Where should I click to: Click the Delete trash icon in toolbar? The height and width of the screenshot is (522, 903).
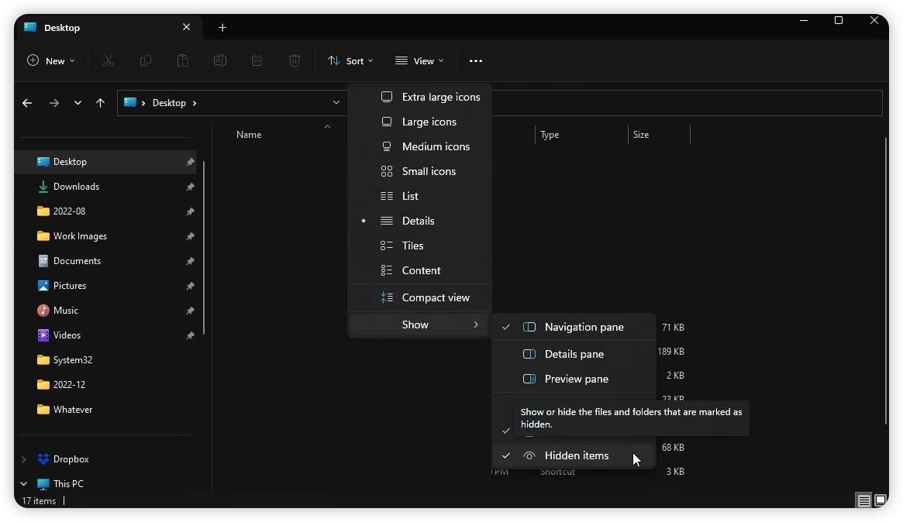(x=295, y=60)
